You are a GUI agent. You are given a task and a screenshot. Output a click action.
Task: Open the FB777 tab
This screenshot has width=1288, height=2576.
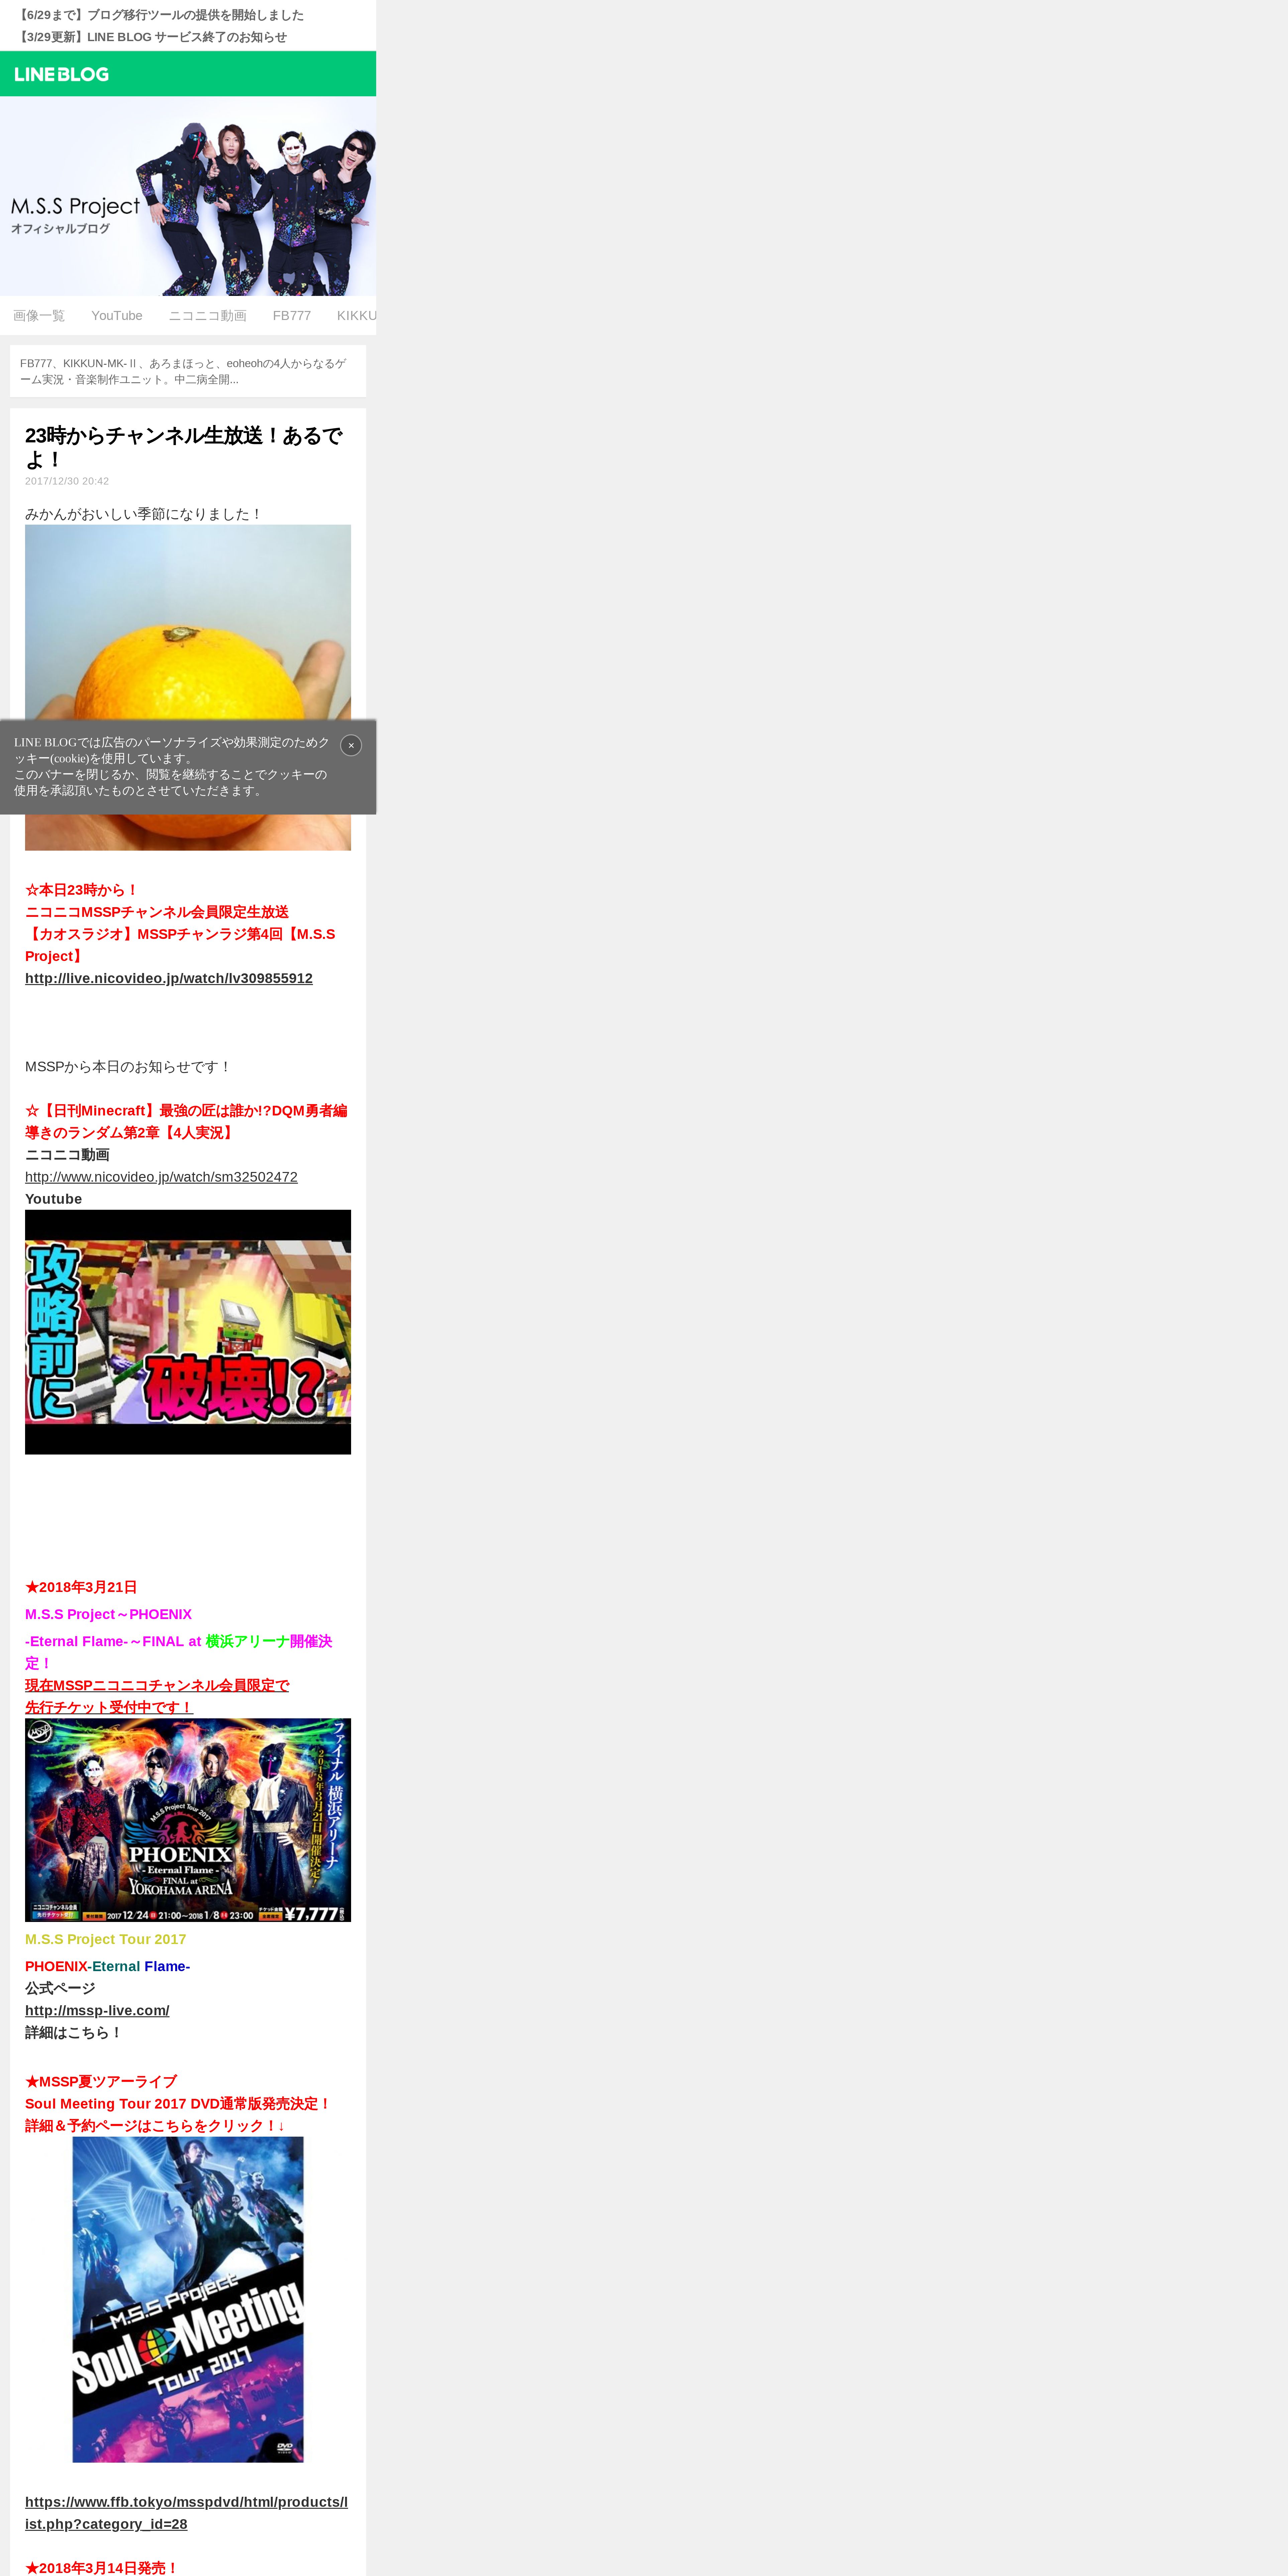click(292, 316)
